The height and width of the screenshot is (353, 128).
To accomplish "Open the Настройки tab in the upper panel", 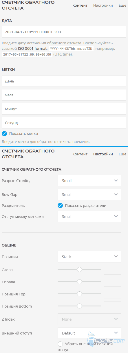I will (x=103, y=5).
